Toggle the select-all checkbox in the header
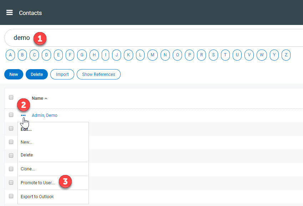 (x=11, y=97)
